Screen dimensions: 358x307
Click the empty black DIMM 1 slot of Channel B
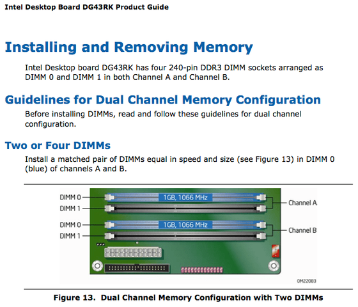185,236
